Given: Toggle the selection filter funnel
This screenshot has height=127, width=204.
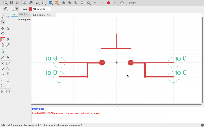Looking at the screenshot, I should pyautogui.click(x=17, y=9).
